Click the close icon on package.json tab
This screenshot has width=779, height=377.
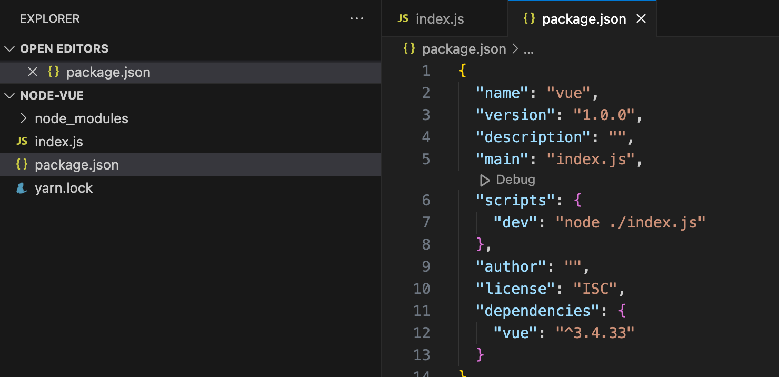pos(641,19)
